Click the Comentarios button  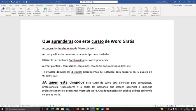click(x=177, y=5)
